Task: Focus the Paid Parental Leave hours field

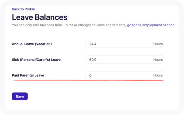Action: coord(125,75)
